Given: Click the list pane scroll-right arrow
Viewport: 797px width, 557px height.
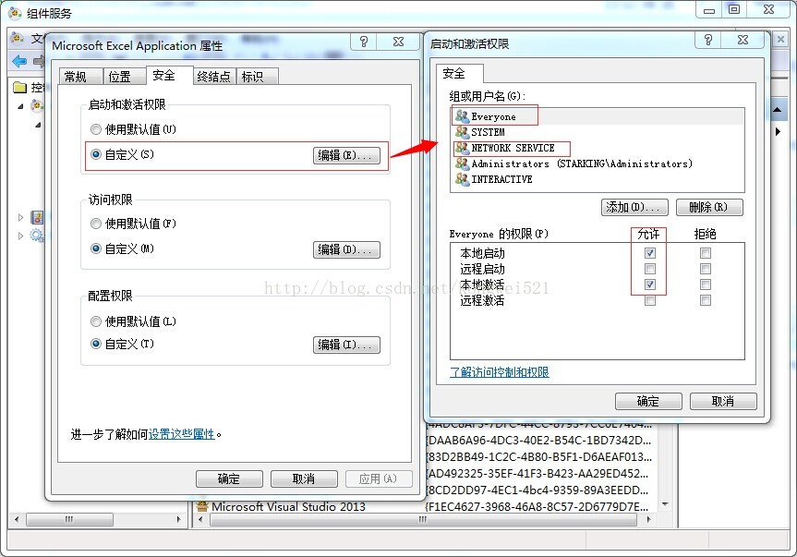Looking at the screenshot, I should point(648,519).
